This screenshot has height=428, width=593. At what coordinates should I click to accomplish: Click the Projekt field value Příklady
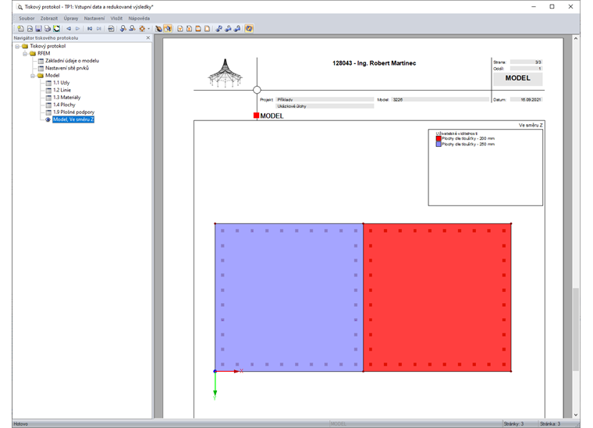pos(325,99)
